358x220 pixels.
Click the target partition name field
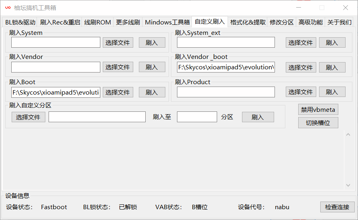tap(197, 117)
